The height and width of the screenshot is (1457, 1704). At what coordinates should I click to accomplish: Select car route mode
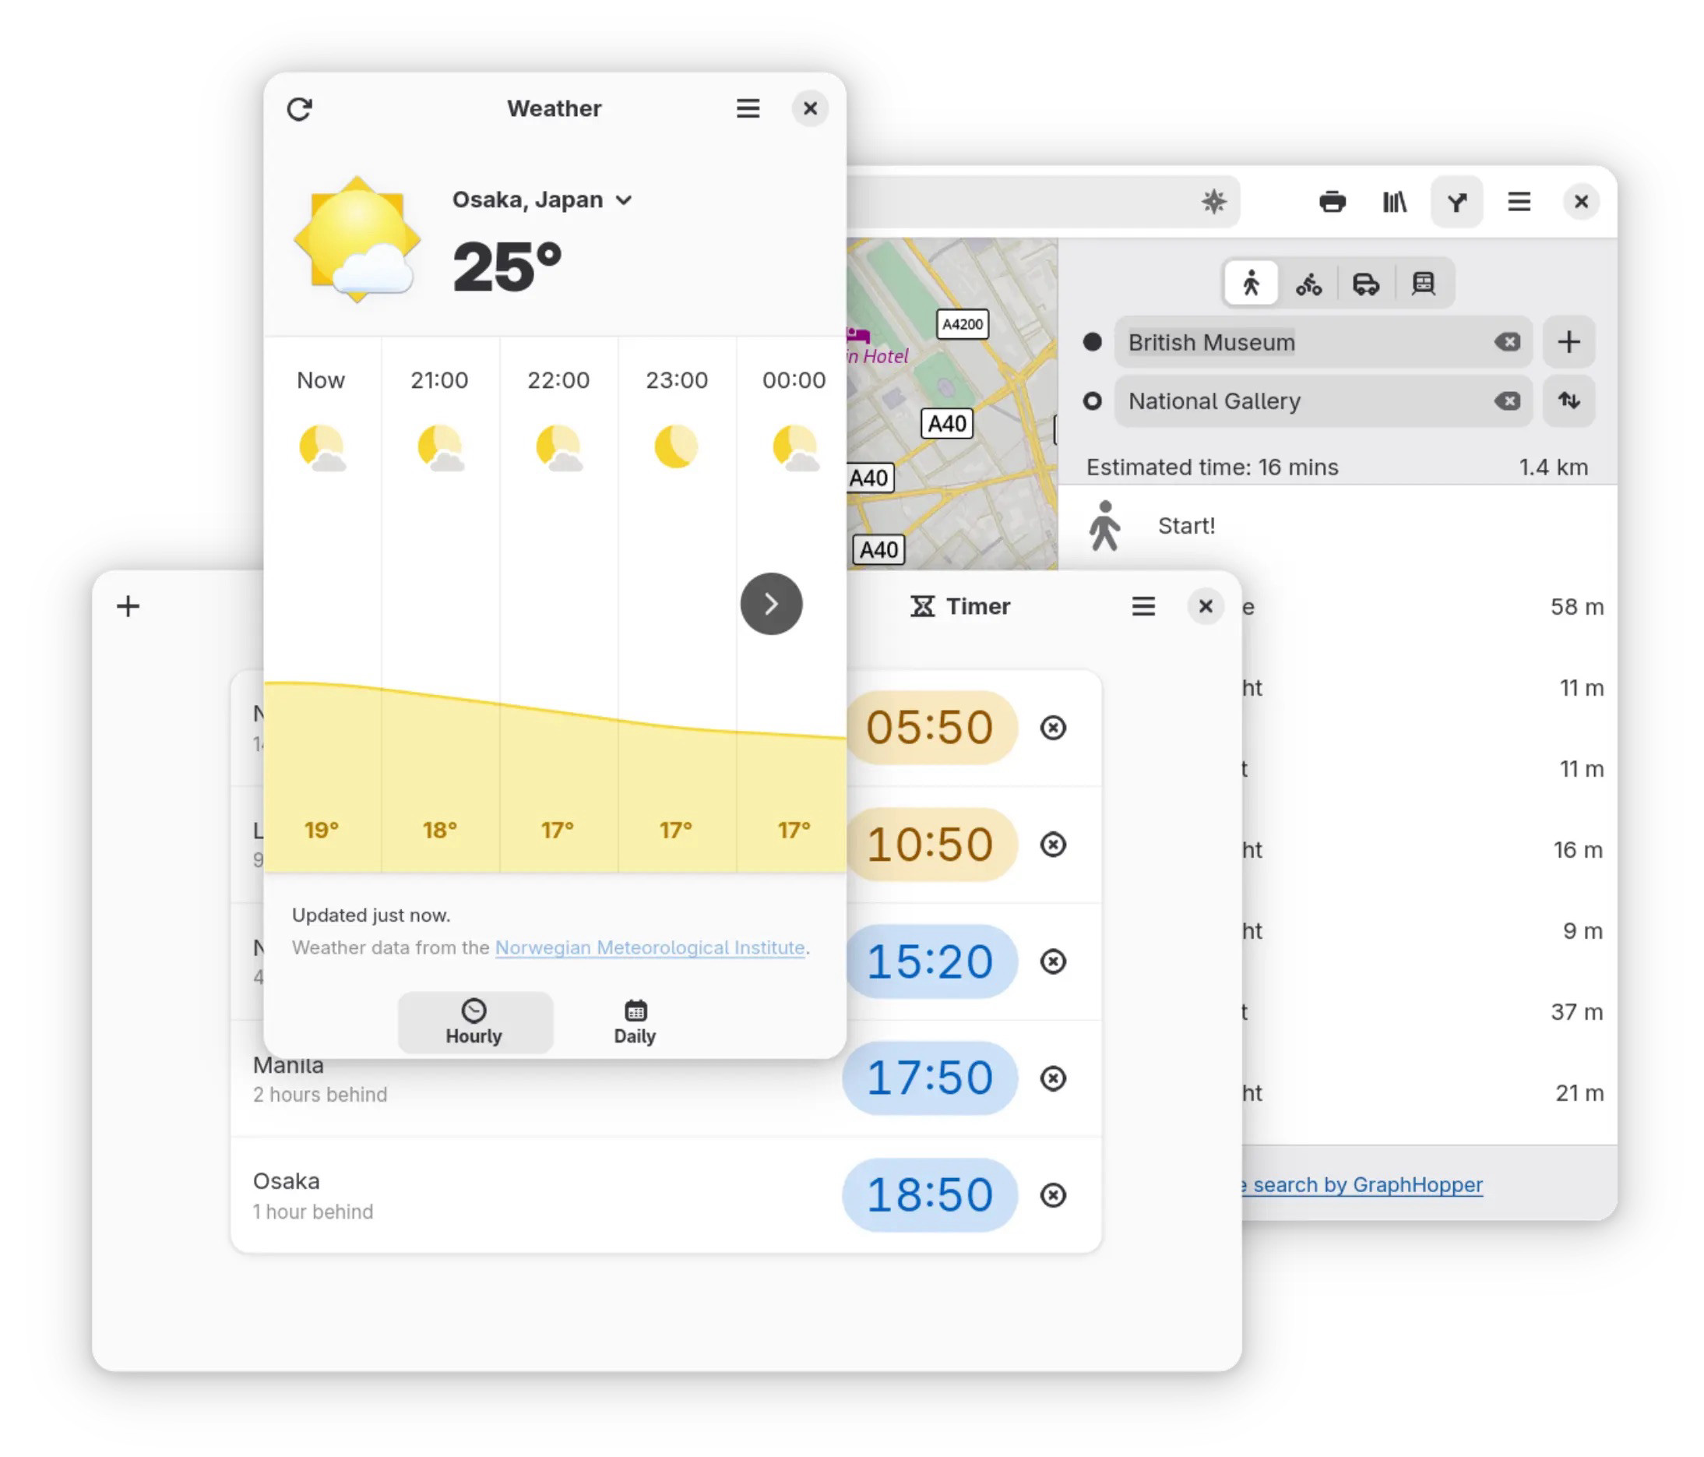pos(1366,284)
